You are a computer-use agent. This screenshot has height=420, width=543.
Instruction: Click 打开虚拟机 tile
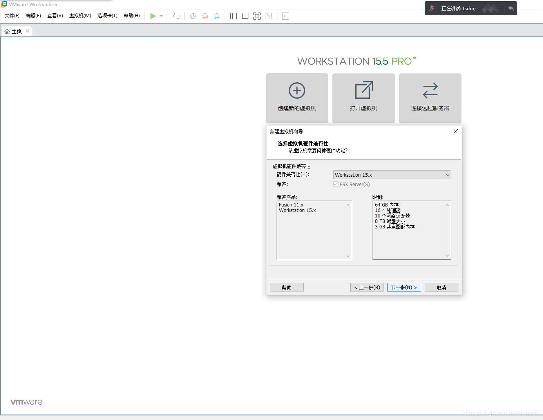pyautogui.click(x=364, y=98)
